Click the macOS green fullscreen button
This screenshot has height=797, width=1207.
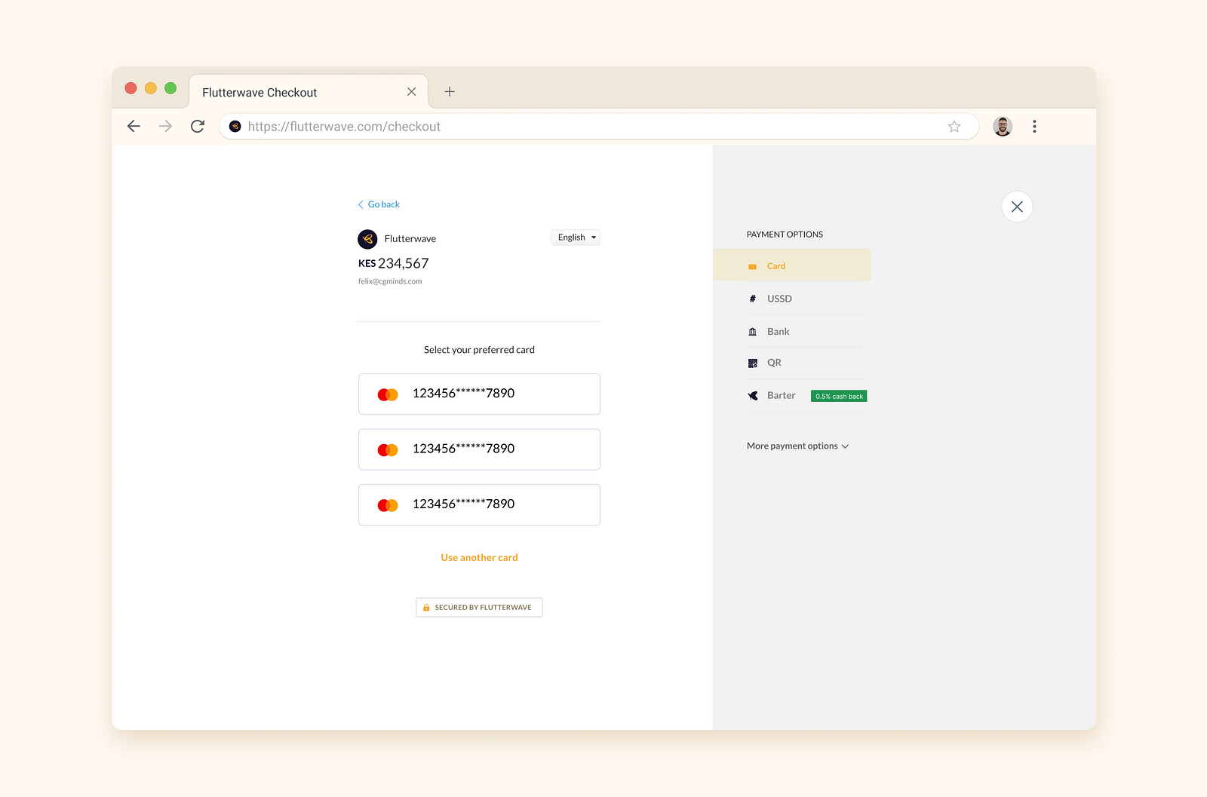click(170, 88)
